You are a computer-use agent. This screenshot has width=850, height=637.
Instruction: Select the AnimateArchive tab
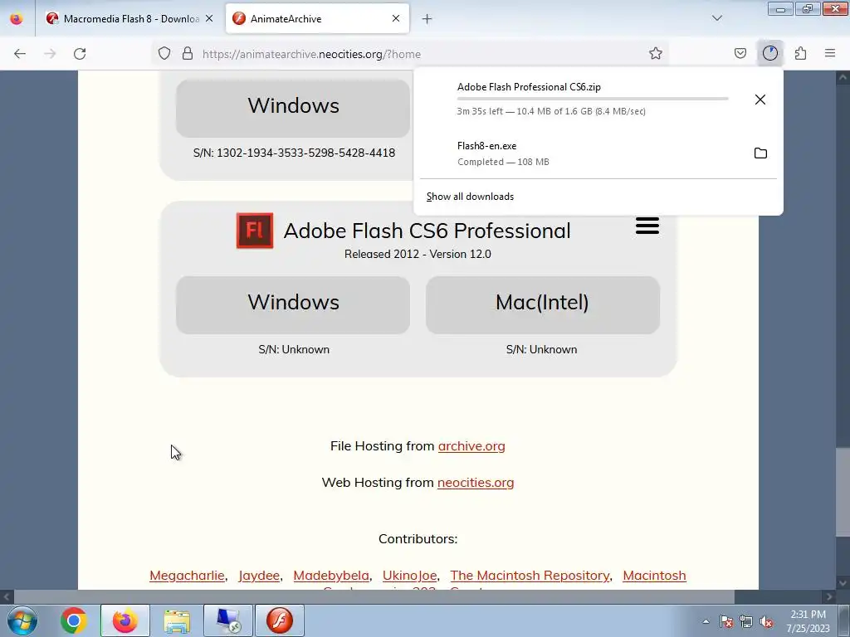tap(317, 19)
